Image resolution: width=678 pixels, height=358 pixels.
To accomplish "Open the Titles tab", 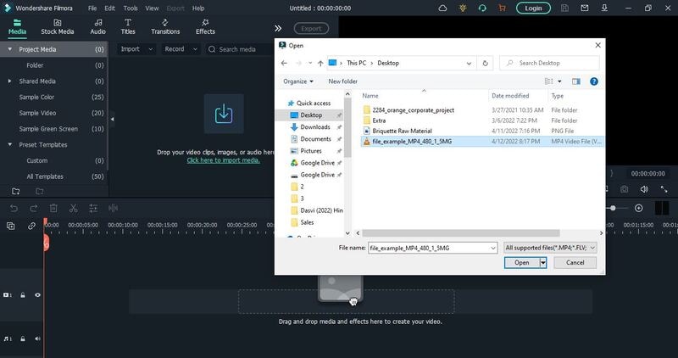I will (x=128, y=27).
